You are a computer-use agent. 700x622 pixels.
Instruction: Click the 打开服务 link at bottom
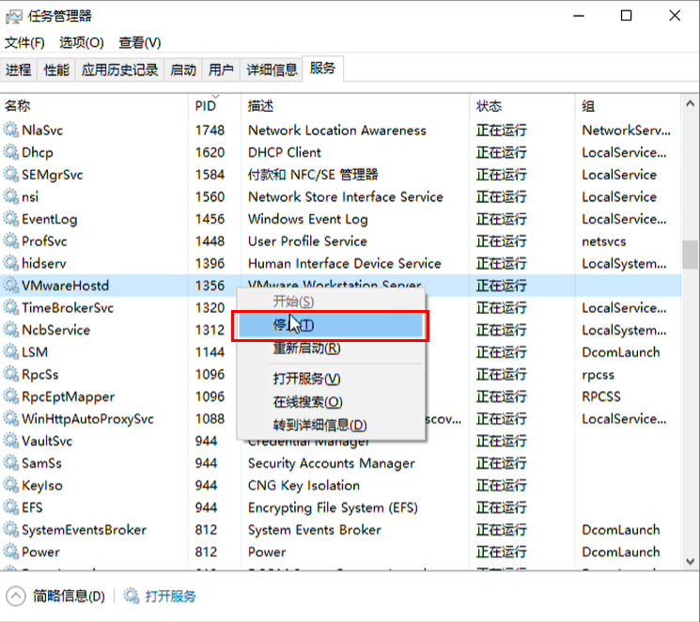click(x=171, y=597)
